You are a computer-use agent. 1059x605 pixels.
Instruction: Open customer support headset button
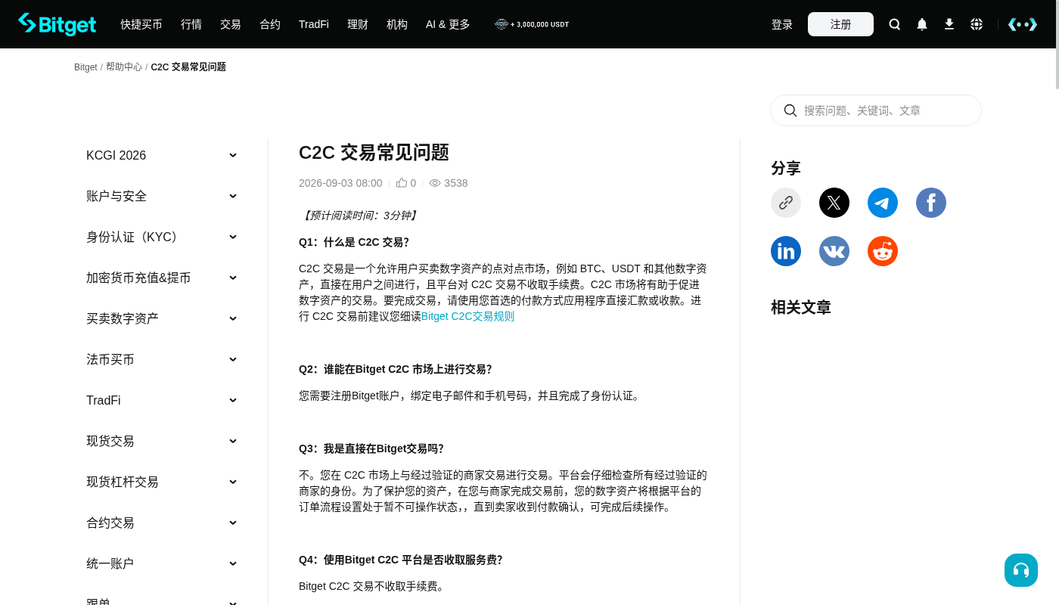[x=1021, y=570]
